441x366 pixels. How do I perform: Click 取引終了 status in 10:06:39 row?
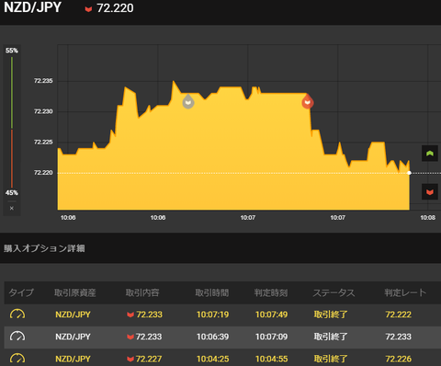click(331, 337)
